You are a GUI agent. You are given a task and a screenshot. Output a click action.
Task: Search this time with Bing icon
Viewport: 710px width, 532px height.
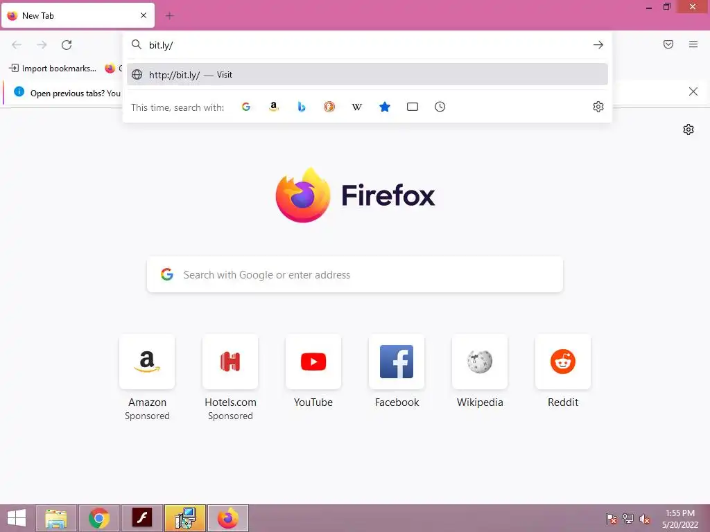302,107
